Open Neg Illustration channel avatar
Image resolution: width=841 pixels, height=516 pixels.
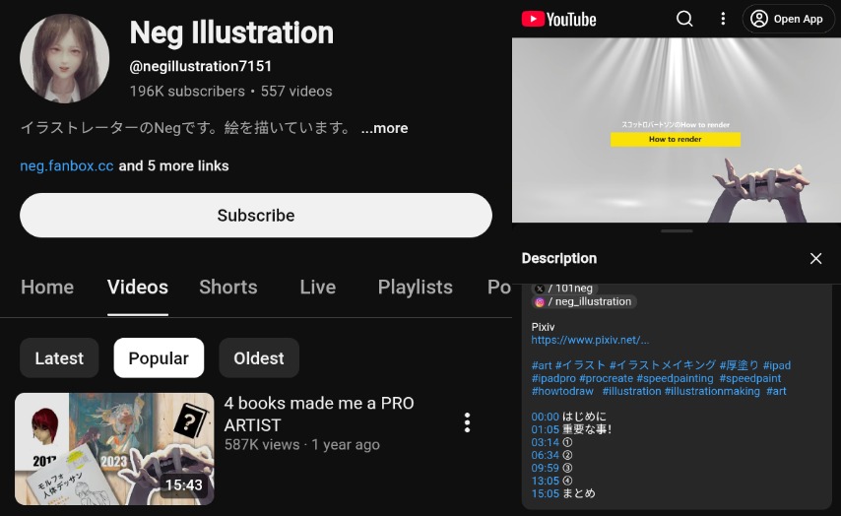64,58
